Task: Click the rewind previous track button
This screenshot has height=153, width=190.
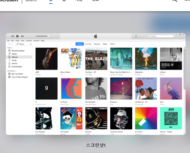Action: coord(13,36)
